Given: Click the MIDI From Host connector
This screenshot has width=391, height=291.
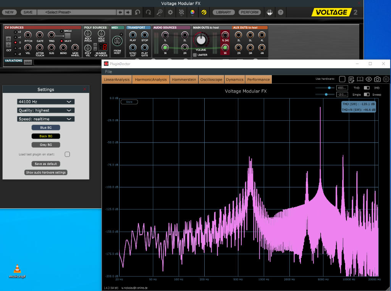Looking at the screenshot, I should click(117, 41).
